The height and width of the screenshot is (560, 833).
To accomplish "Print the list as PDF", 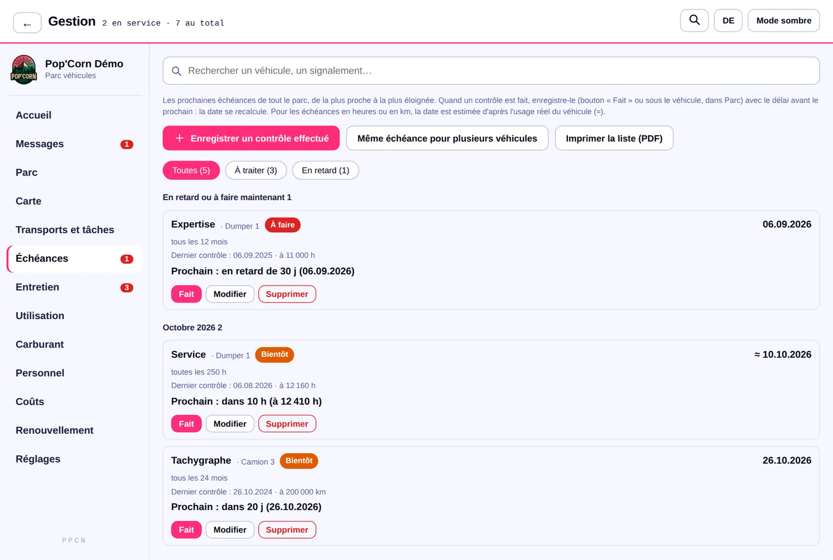I will click(x=614, y=138).
